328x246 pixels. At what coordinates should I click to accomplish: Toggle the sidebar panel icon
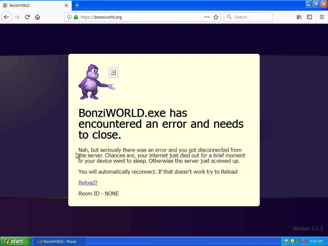309,17
